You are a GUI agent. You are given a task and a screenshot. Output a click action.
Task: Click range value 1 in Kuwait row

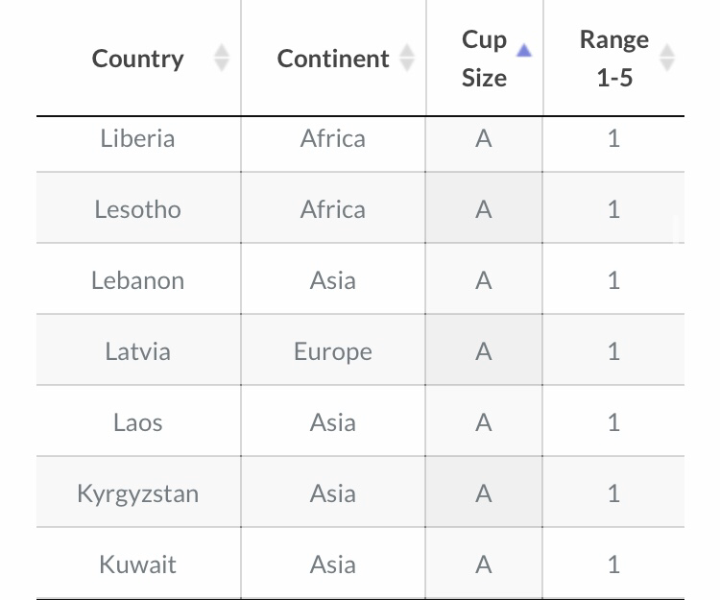[x=614, y=564]
